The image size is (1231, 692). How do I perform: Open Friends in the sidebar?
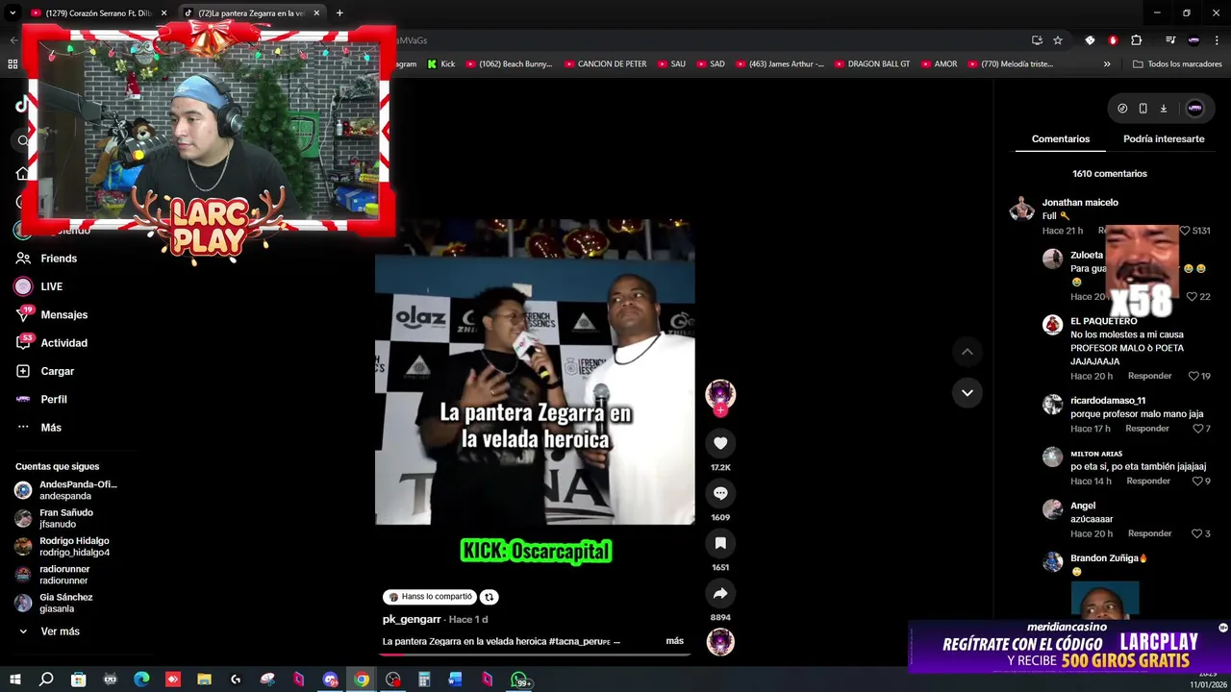tap(59, 259)
